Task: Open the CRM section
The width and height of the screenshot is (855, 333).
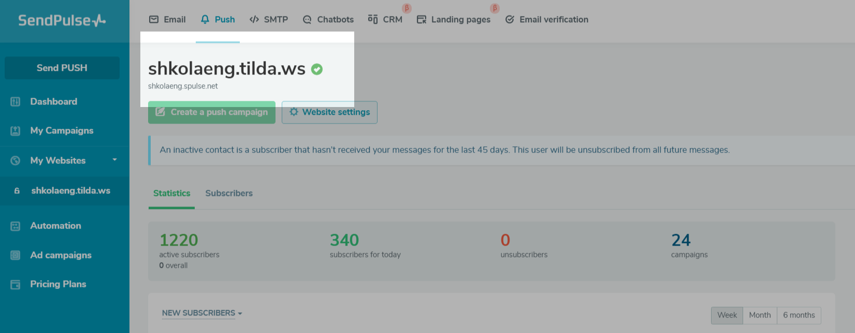Action: pos(385,20)
